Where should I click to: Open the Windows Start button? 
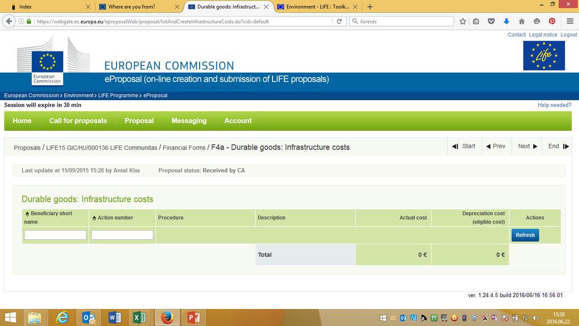(x=10, y=318)
